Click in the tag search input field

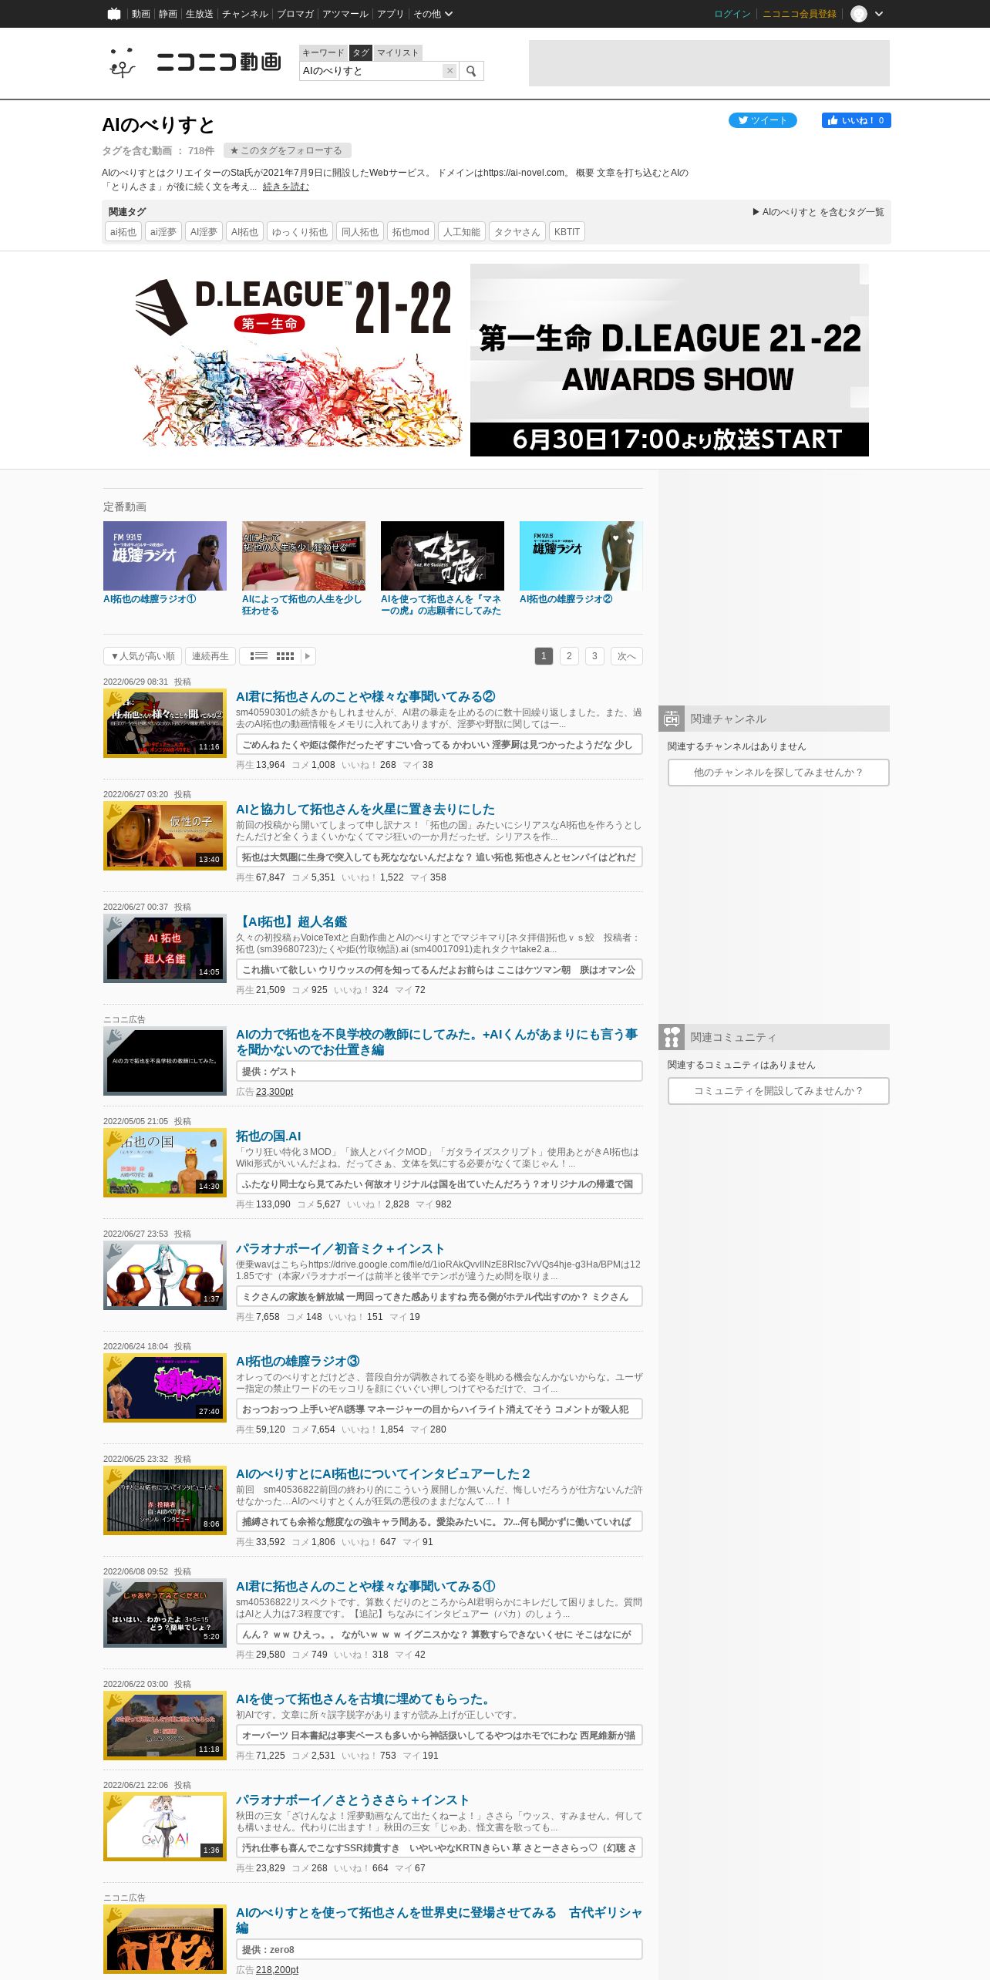point(371,71)
